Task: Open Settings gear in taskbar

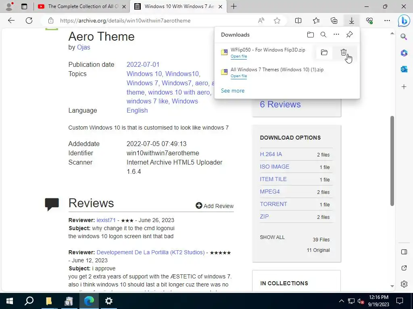Action: click(x=109, y=301)
